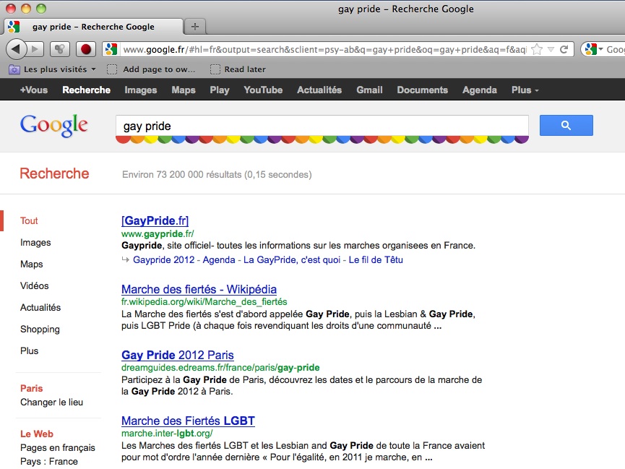The height and width of the screenshot is (469, 625).
Task: Click the browser forward arrow button
Action: (36, 49)
